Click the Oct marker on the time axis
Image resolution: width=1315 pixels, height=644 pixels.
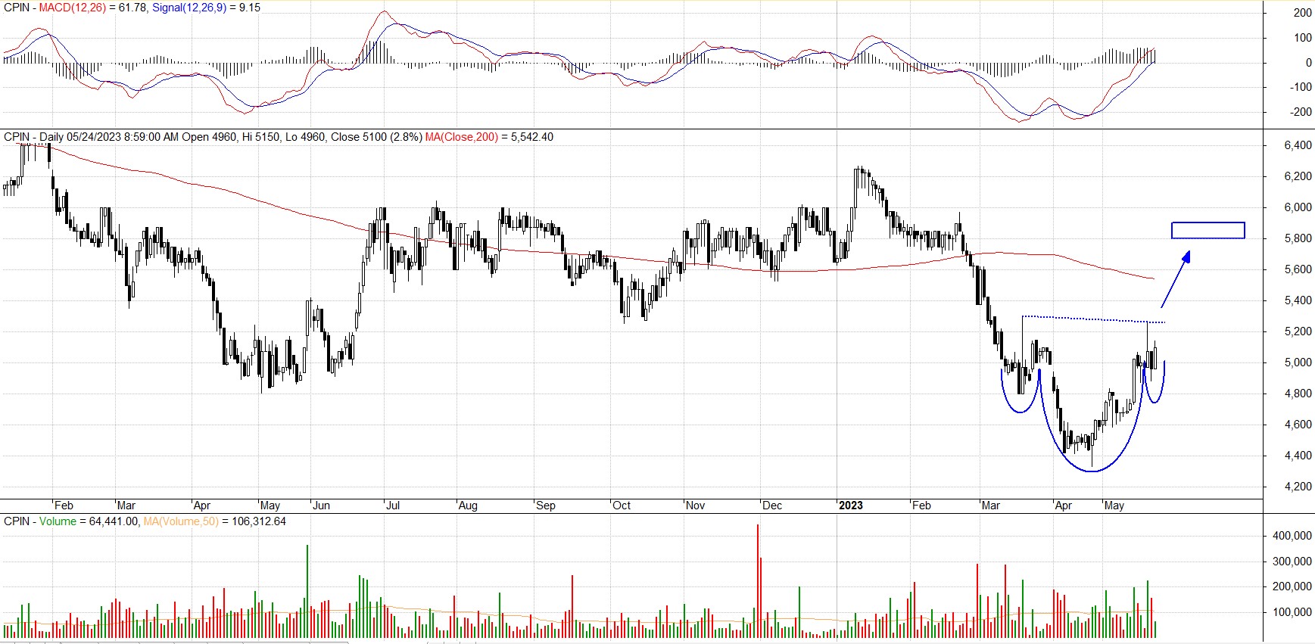(x=622, y=506)
